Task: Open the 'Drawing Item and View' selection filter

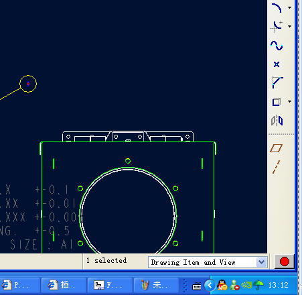Action: [x=208, y=262]
